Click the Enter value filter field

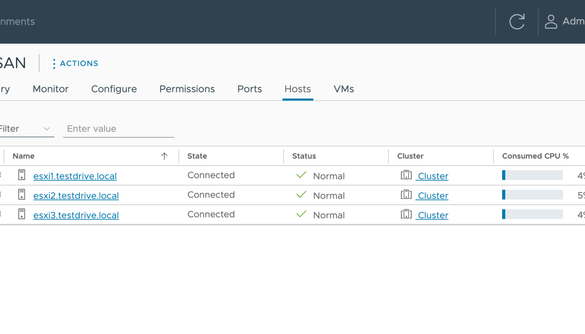[x=118, y=129]
